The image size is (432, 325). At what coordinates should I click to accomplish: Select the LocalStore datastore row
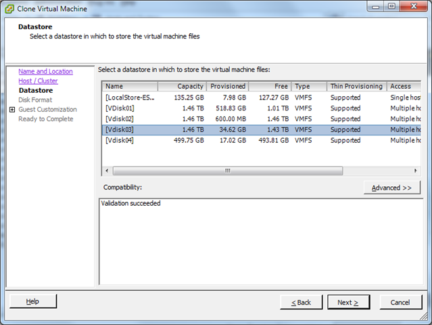point(129,97)
